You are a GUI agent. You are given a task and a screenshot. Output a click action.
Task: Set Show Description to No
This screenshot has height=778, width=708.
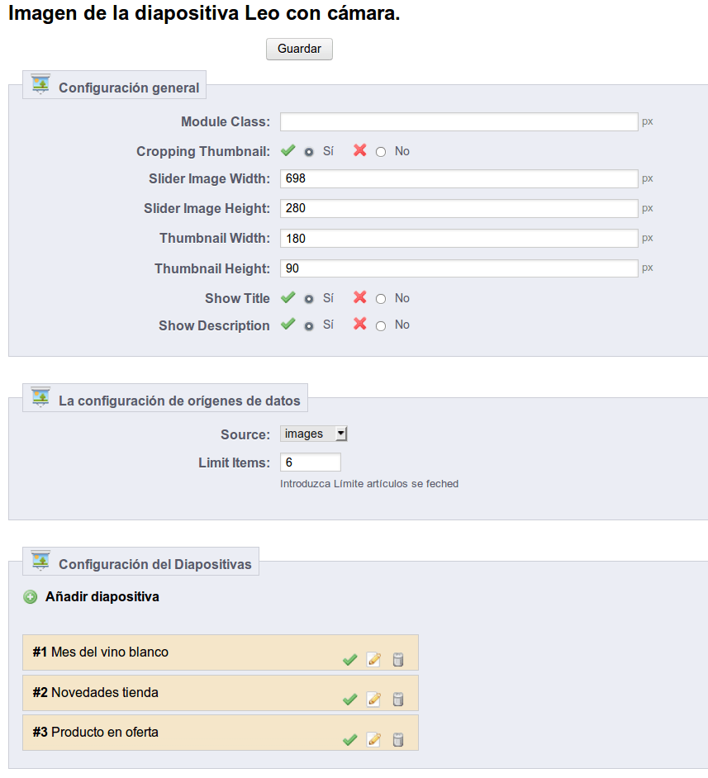(x=381, y=326)
